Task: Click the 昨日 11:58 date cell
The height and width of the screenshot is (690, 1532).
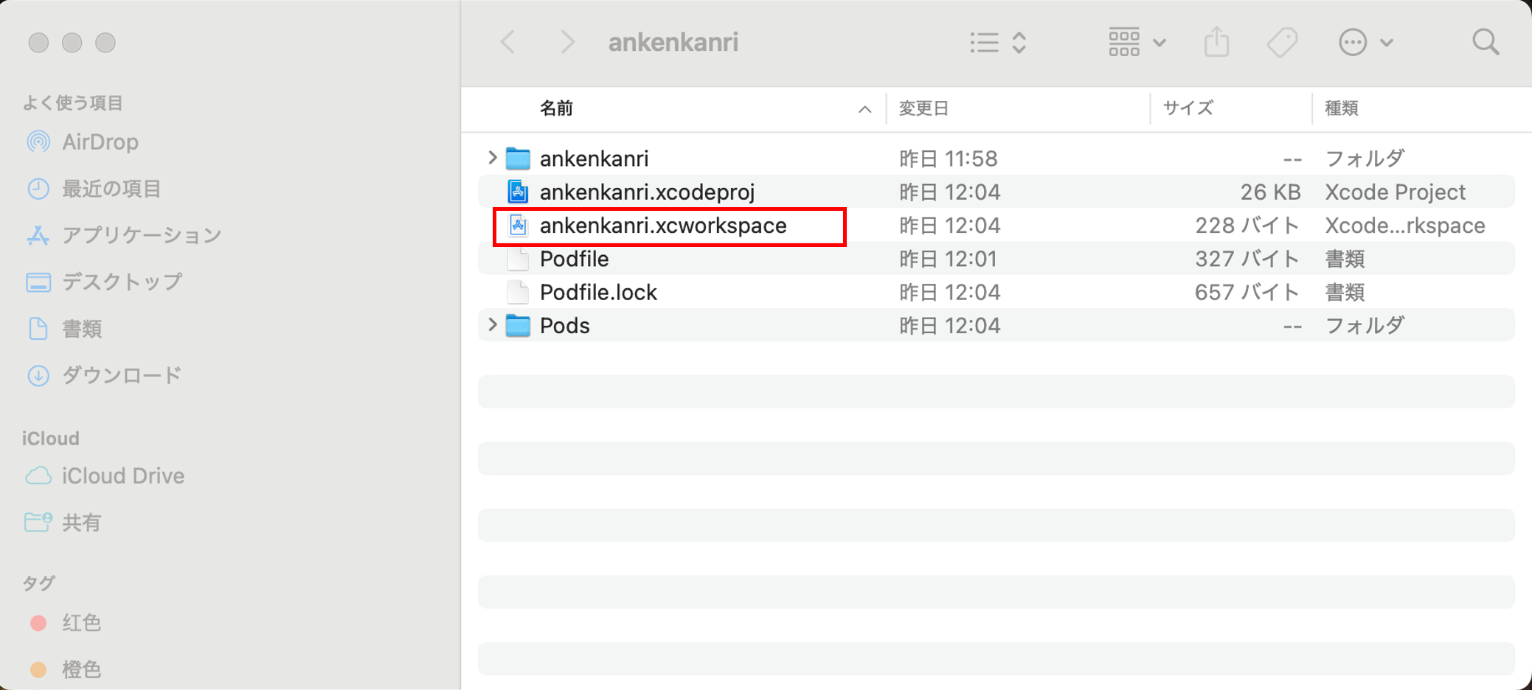Action: pos(948,158)
